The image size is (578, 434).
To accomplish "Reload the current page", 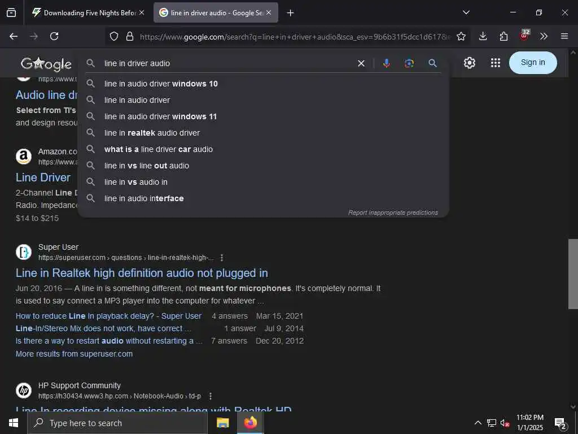I will [54, 36].
